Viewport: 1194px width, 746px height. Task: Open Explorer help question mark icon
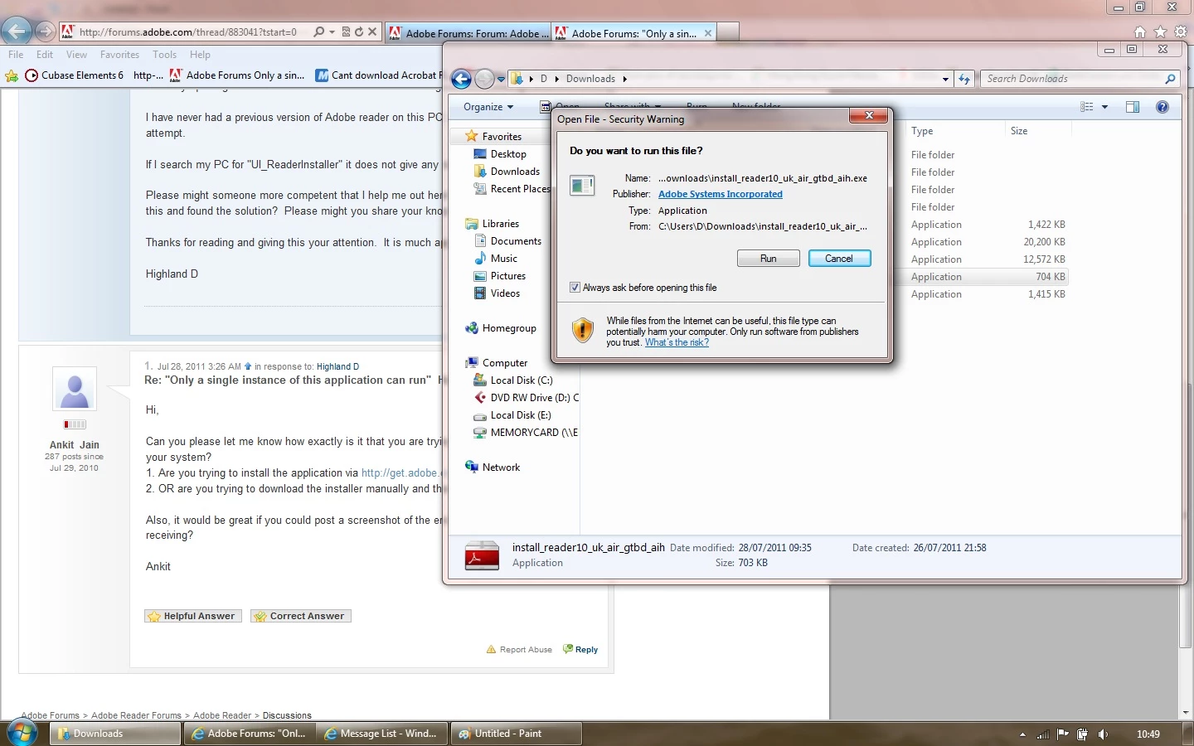(x=1162, y=107)
